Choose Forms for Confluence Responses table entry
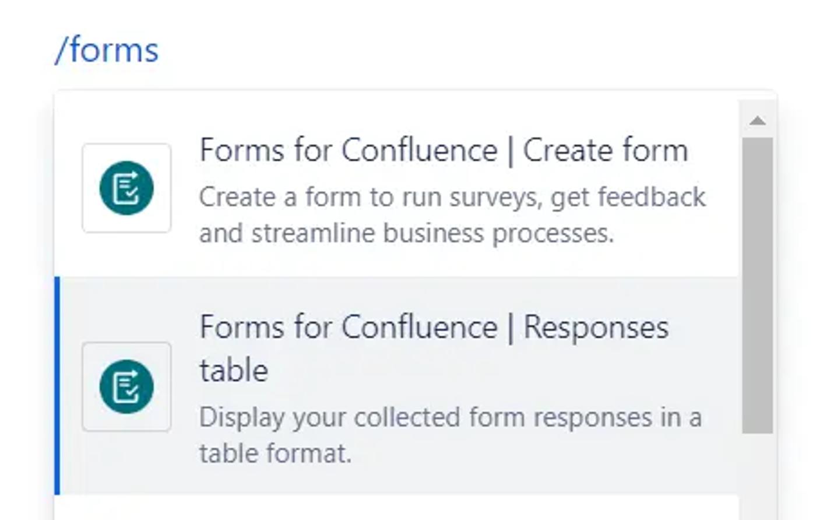This screenshot has height=520, width=816. pos(433,328)
